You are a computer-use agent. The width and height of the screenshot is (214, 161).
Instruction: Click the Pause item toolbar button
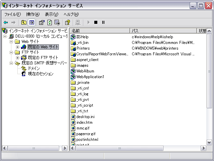(103, 22)
